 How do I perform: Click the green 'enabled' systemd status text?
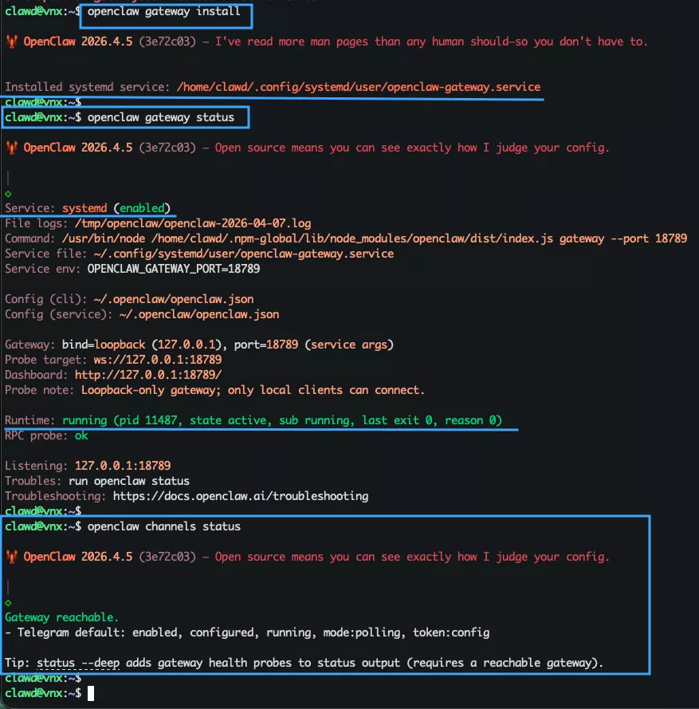(x=143, y=208)
